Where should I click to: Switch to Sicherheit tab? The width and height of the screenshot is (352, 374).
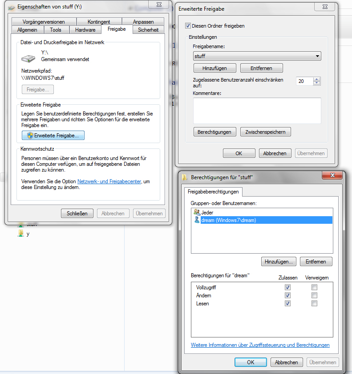tap(148, 30)
